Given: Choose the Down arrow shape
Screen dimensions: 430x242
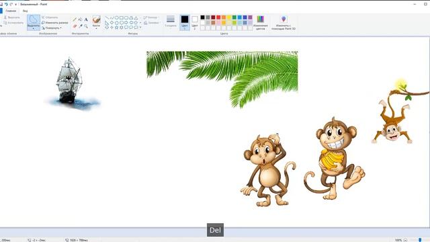Looking at the screenshot, I should tap(107, 28).
